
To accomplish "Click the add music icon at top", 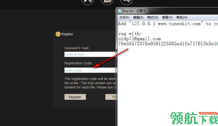I will (x=88, y=1).
